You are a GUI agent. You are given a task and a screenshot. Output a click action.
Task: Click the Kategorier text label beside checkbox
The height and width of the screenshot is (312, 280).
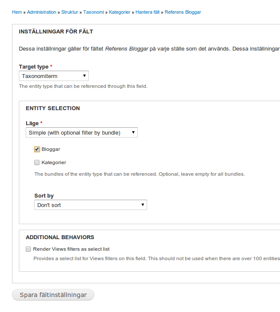point(54,163)
